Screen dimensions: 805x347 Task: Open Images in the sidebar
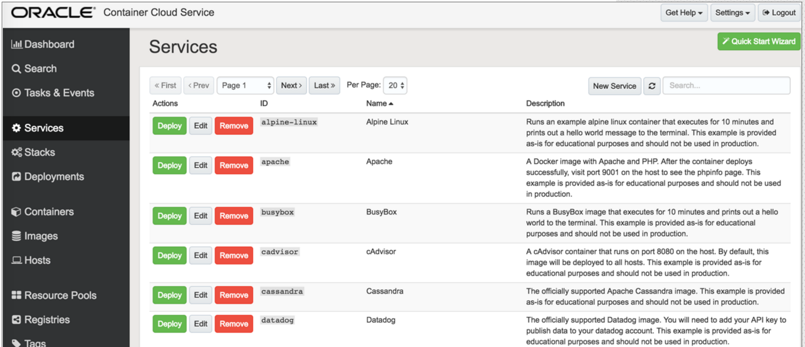click(x=35, y=236)
